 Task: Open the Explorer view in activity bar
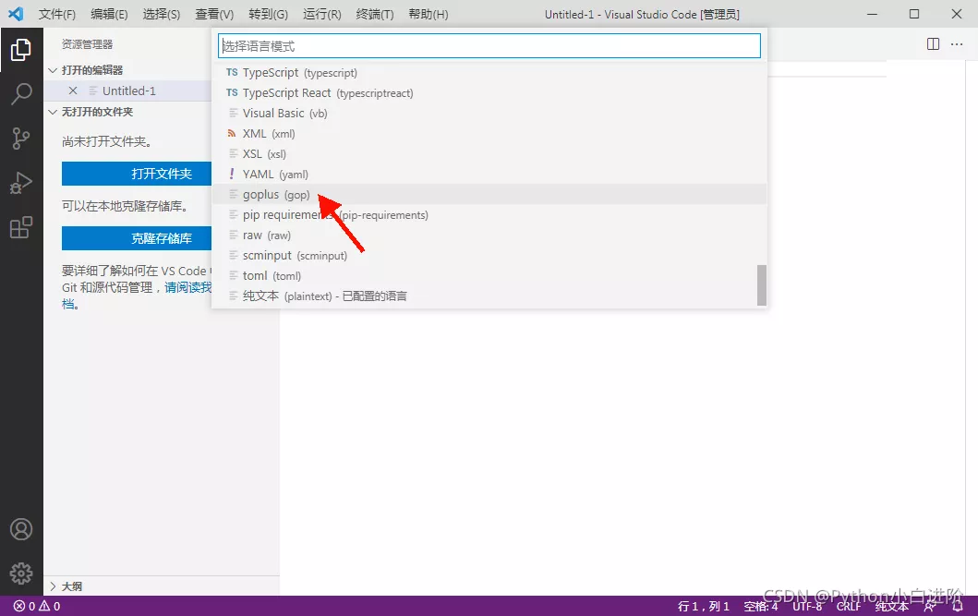tap(21, 50)
